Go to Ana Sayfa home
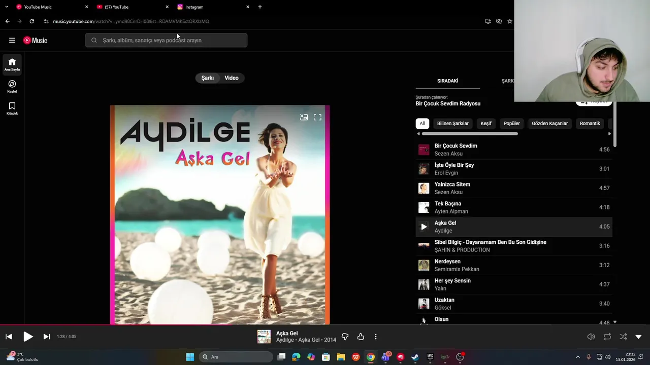This screenshot has height=365, width=650. click(x=12, y=64)
